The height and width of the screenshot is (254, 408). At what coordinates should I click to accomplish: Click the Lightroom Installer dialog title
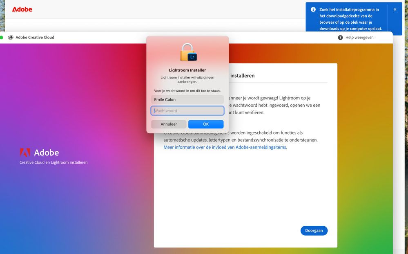187,70
